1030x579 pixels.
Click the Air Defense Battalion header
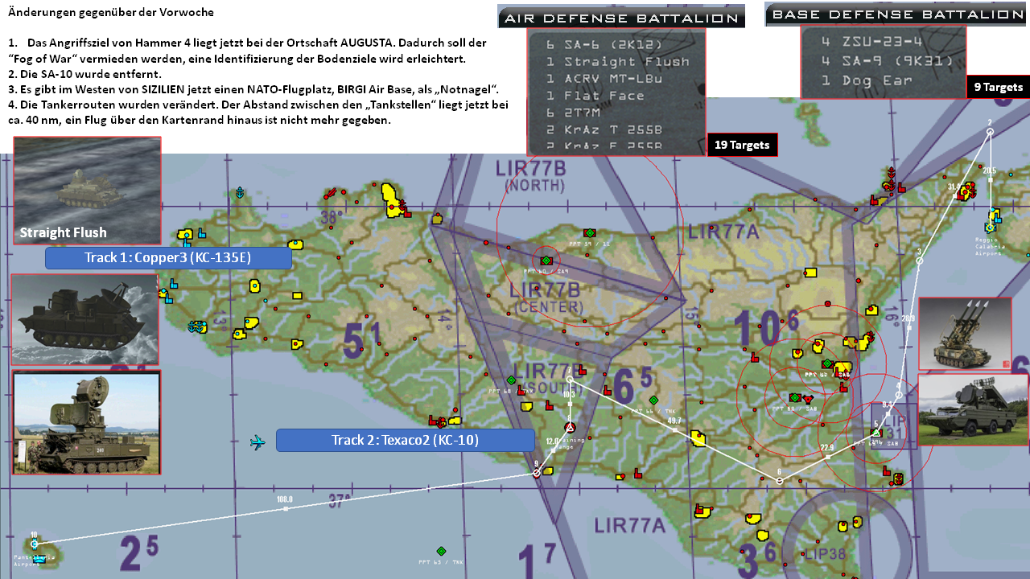pos(620,17)
